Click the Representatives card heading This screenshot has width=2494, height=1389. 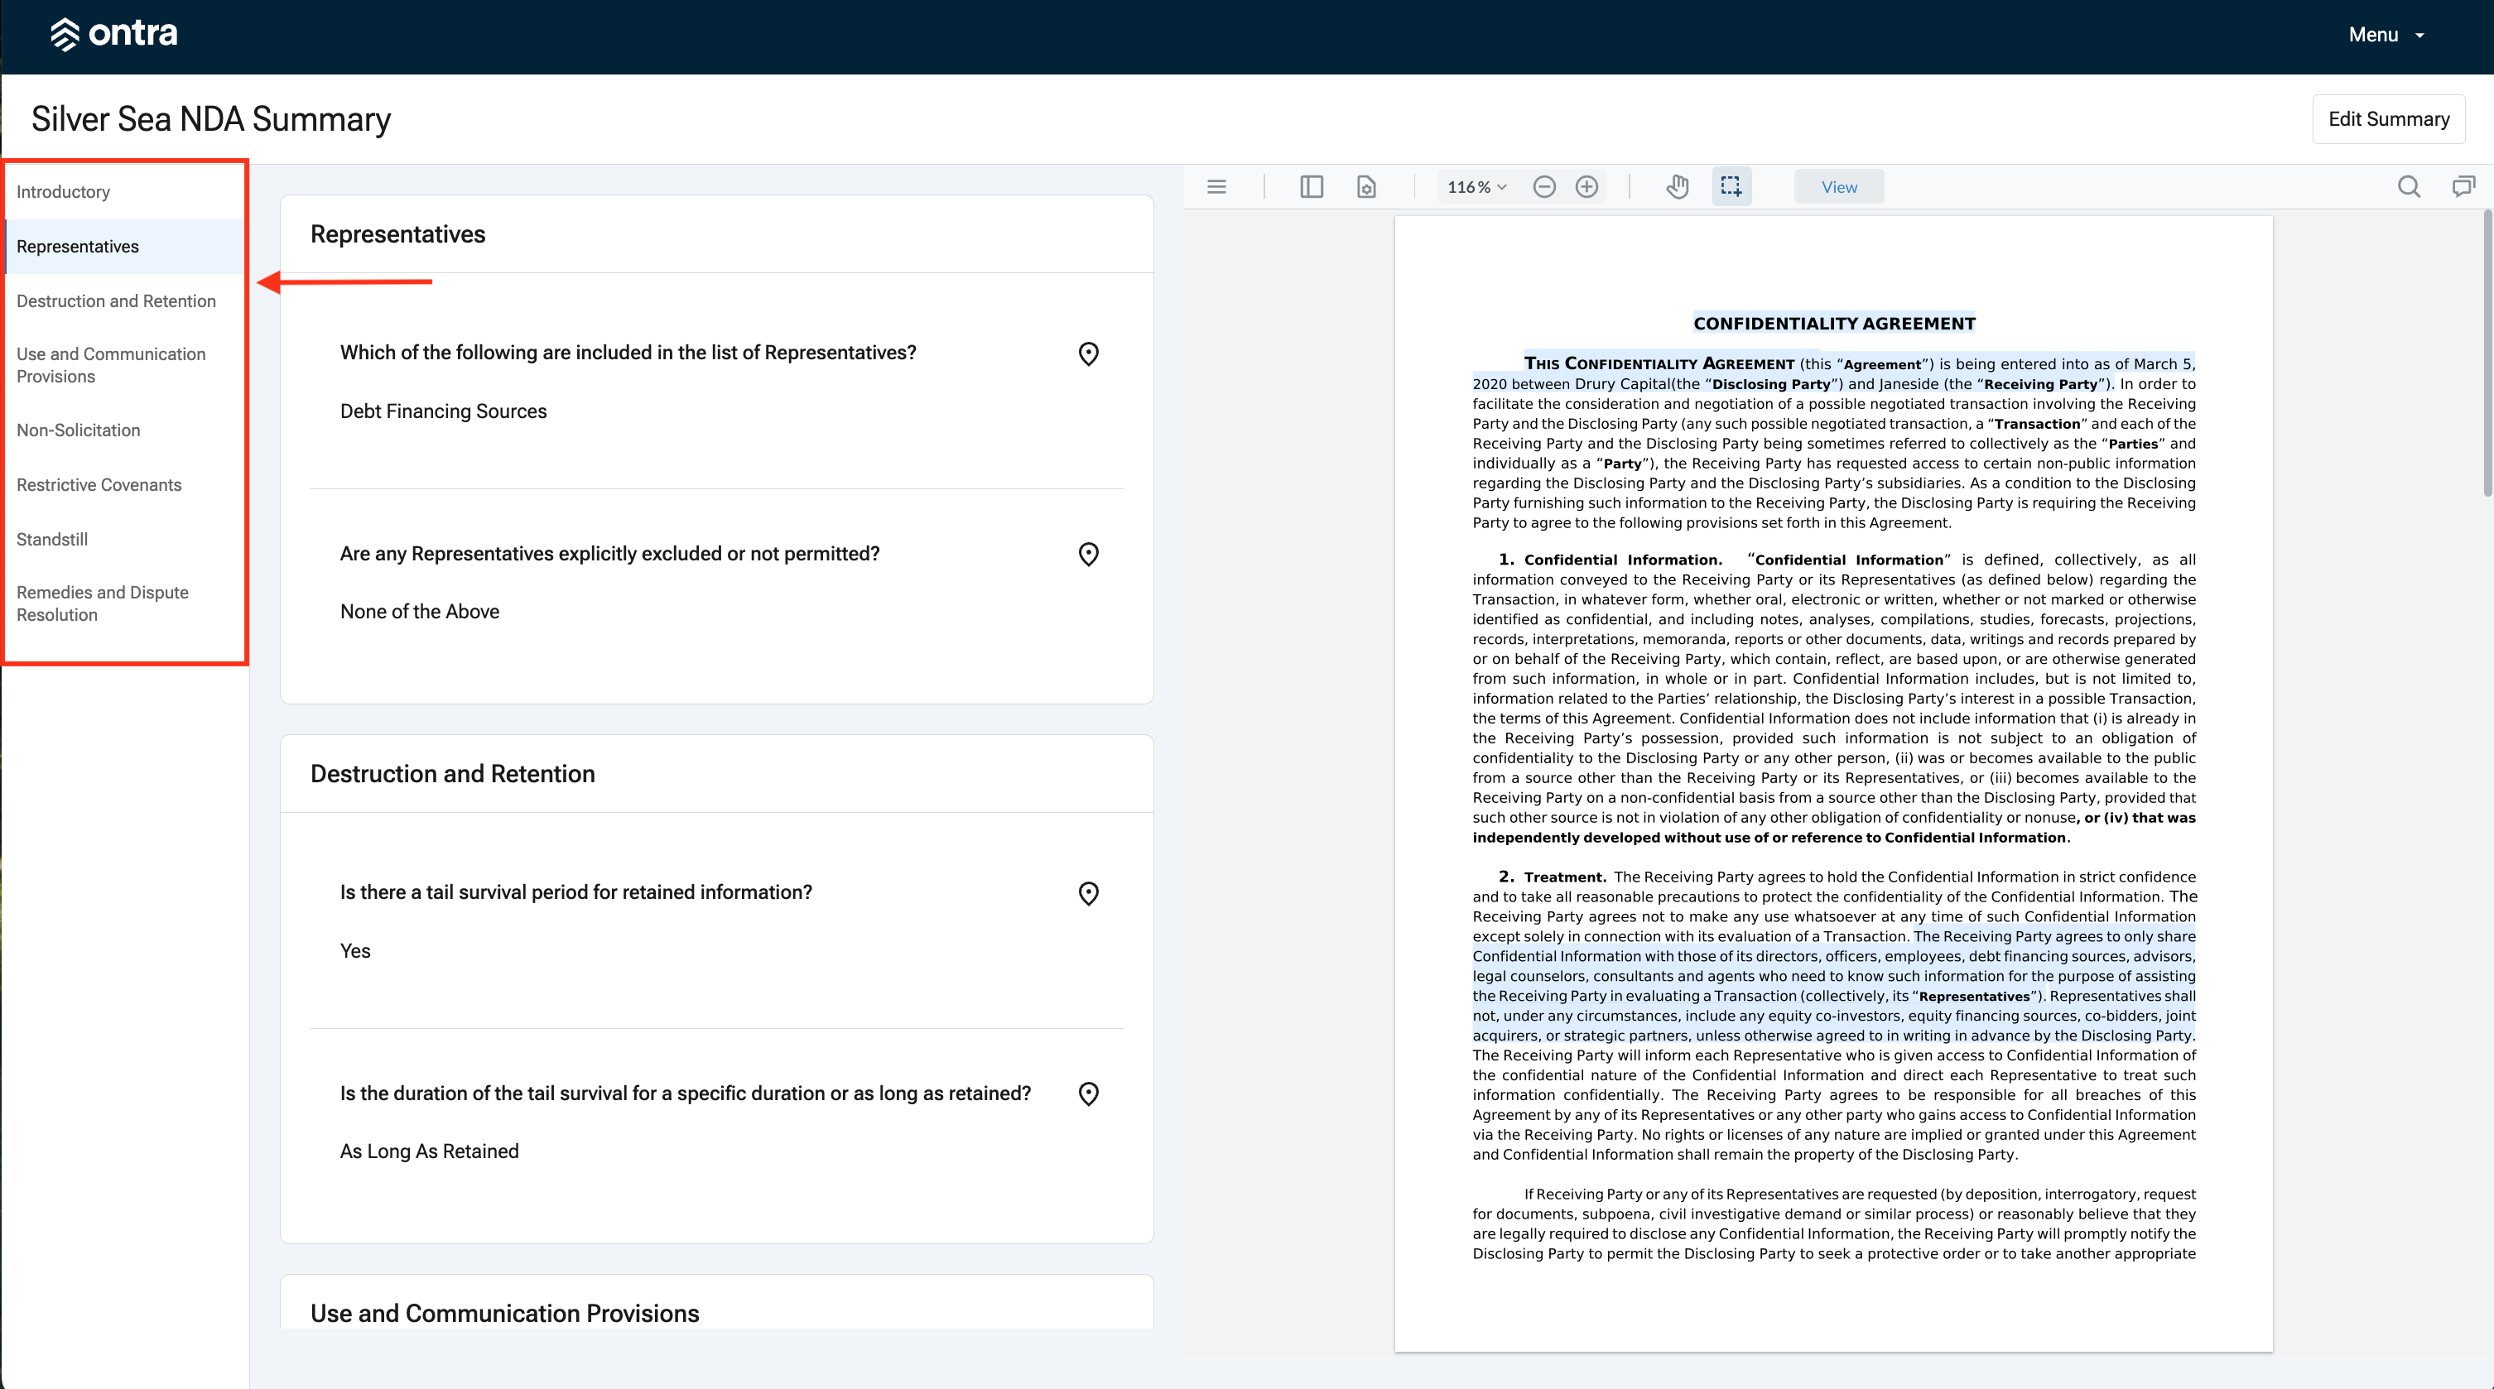click(398, 235)
